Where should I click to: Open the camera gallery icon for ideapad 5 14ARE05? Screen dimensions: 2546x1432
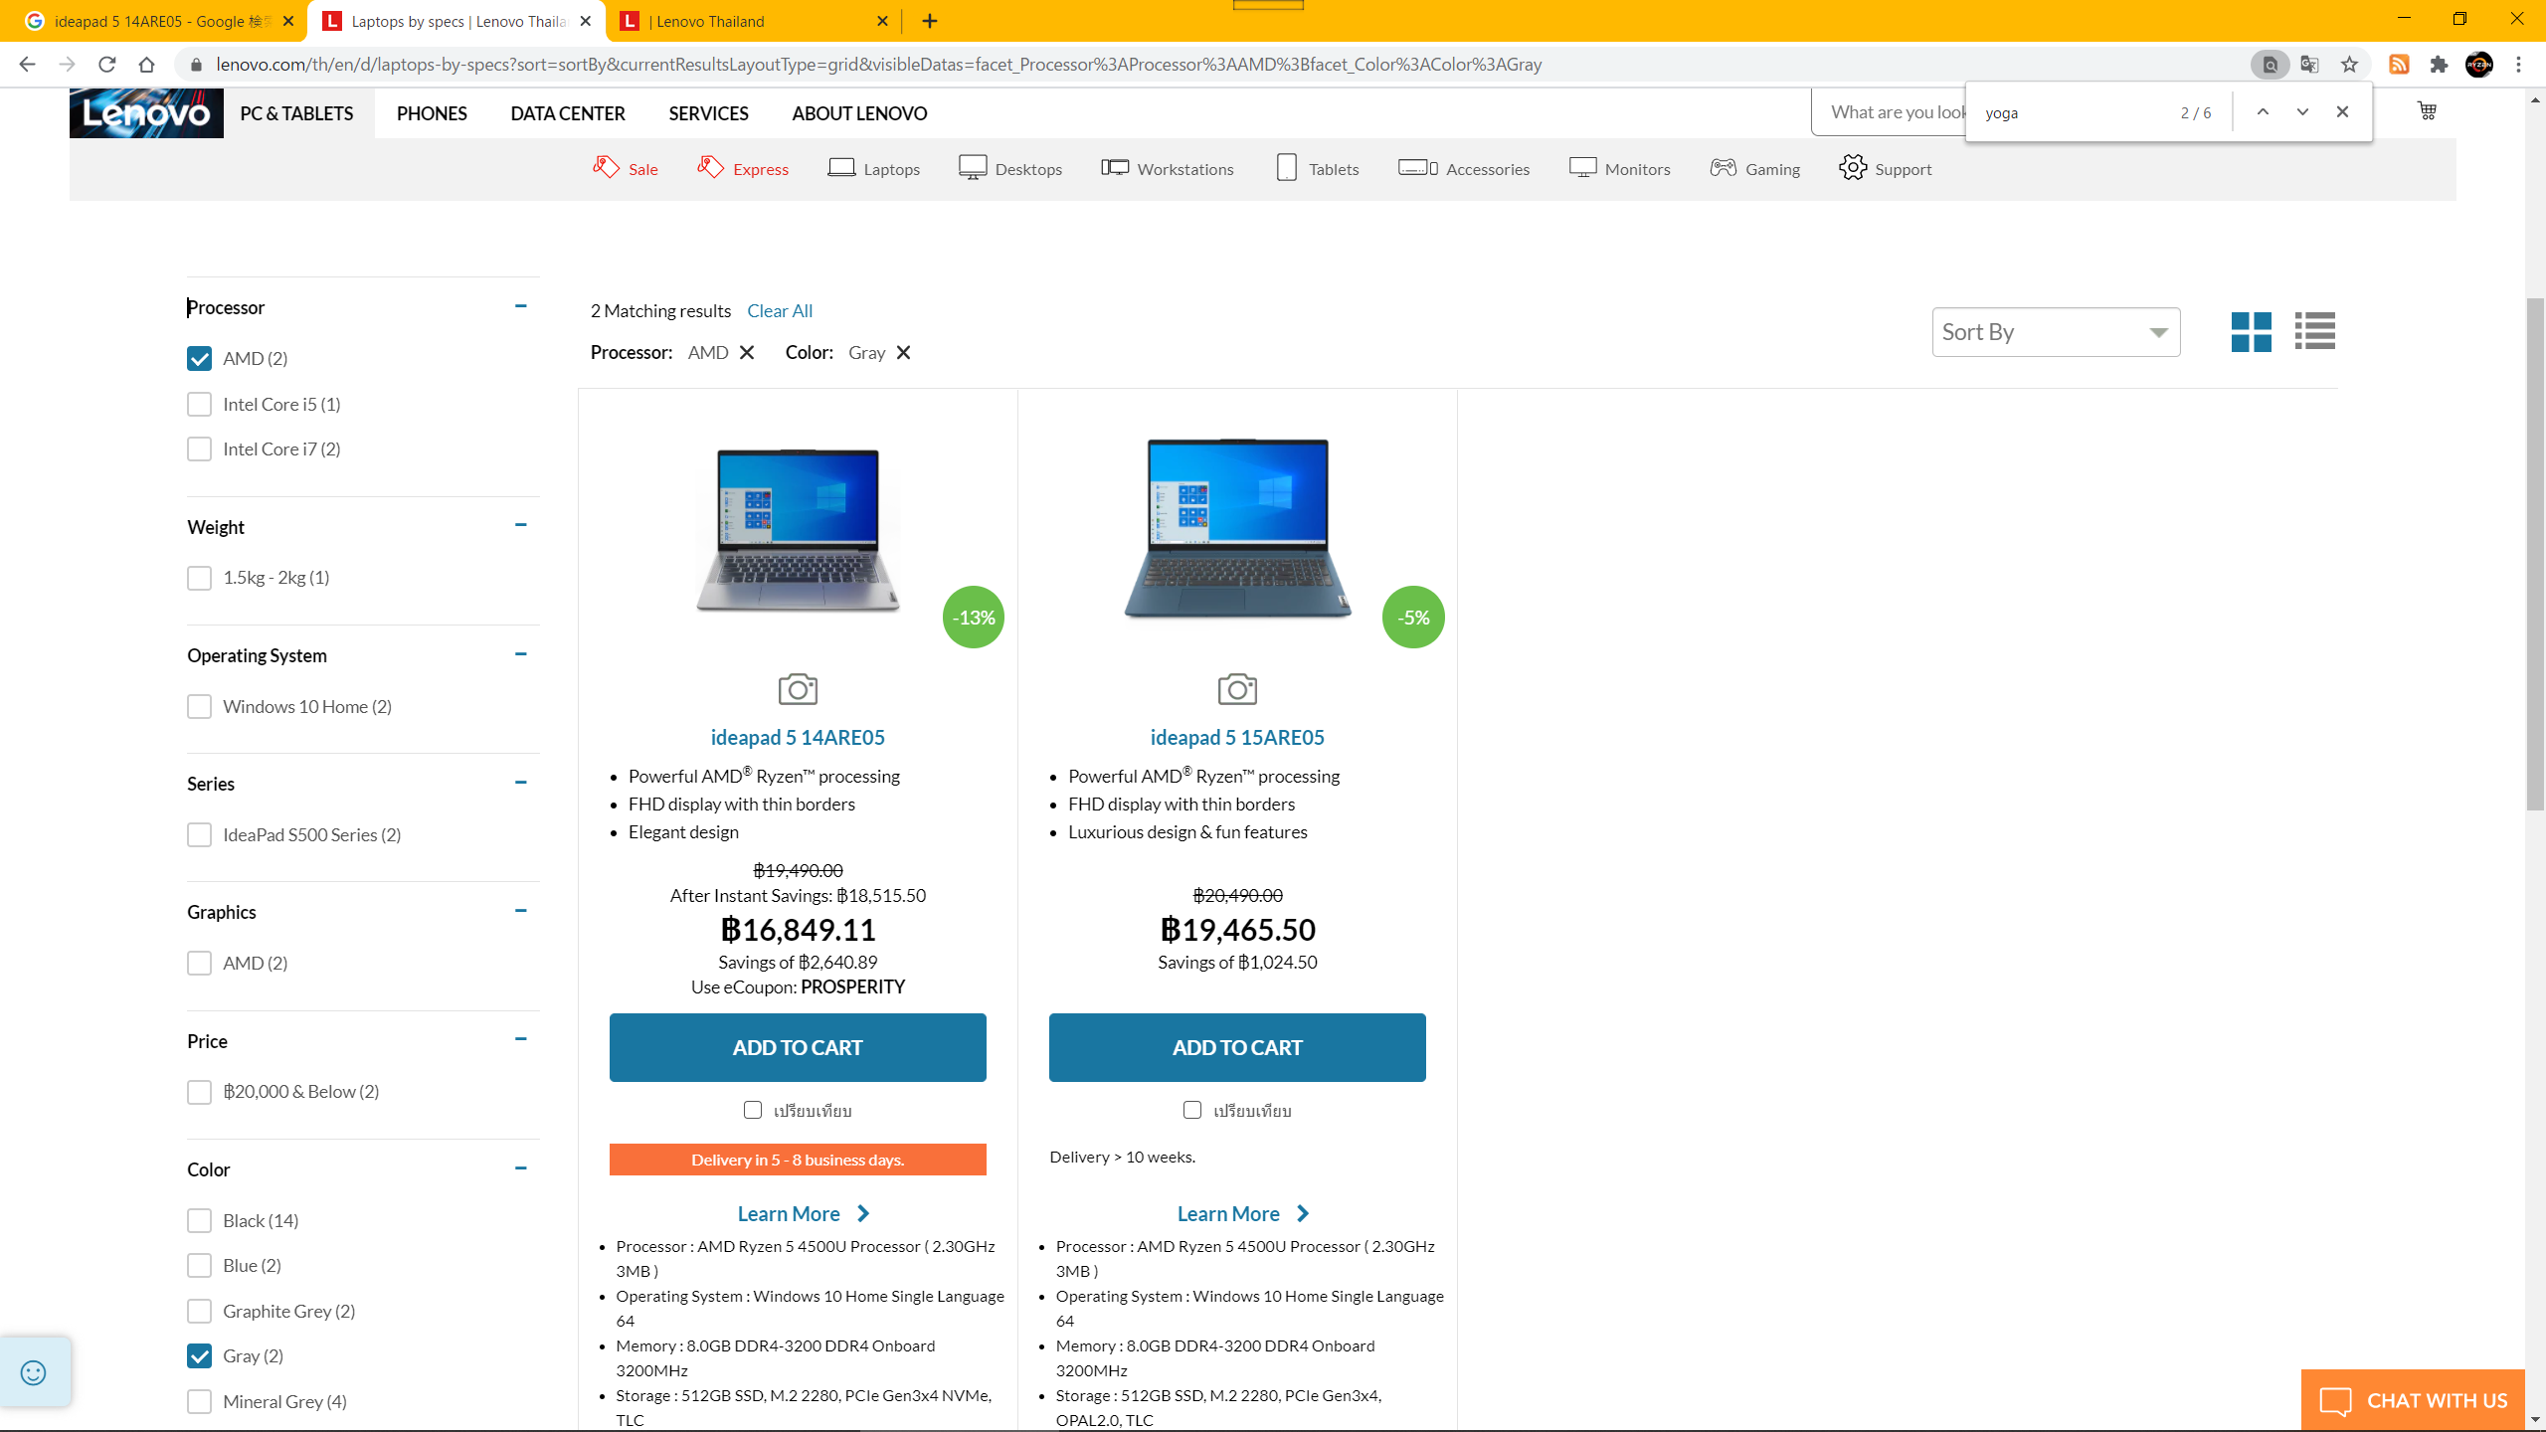[x=798, y=688]
